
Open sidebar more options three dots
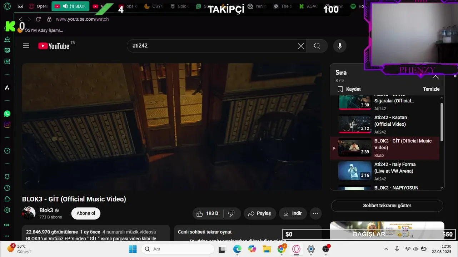[7, 236]
